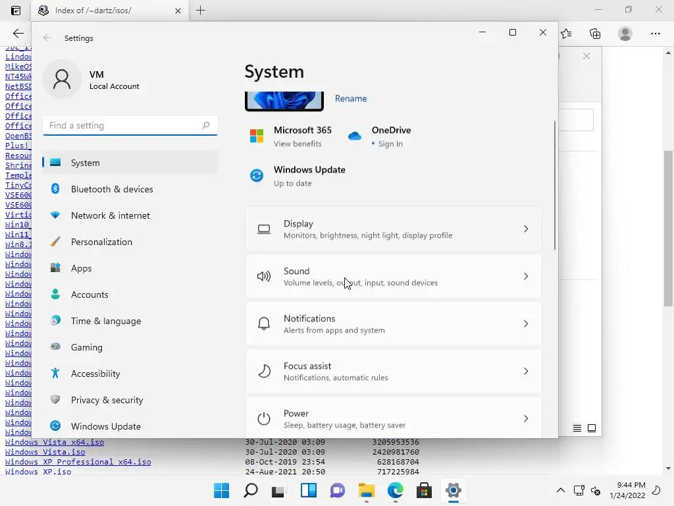Click the Power icon in System list

(264, 418)
